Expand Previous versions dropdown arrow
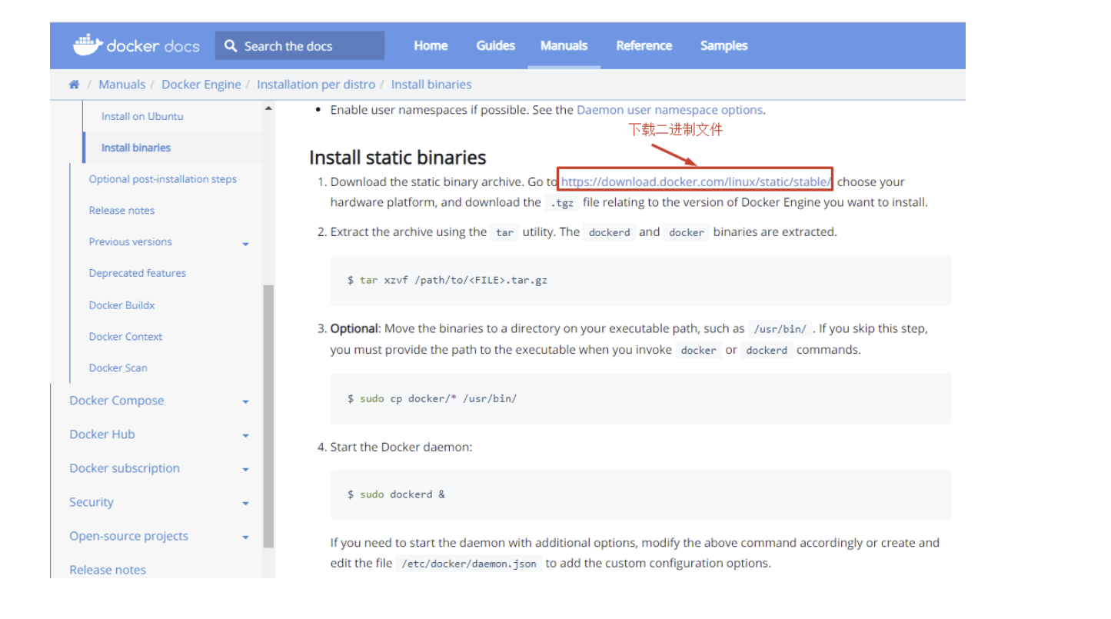 click(245, 244)
